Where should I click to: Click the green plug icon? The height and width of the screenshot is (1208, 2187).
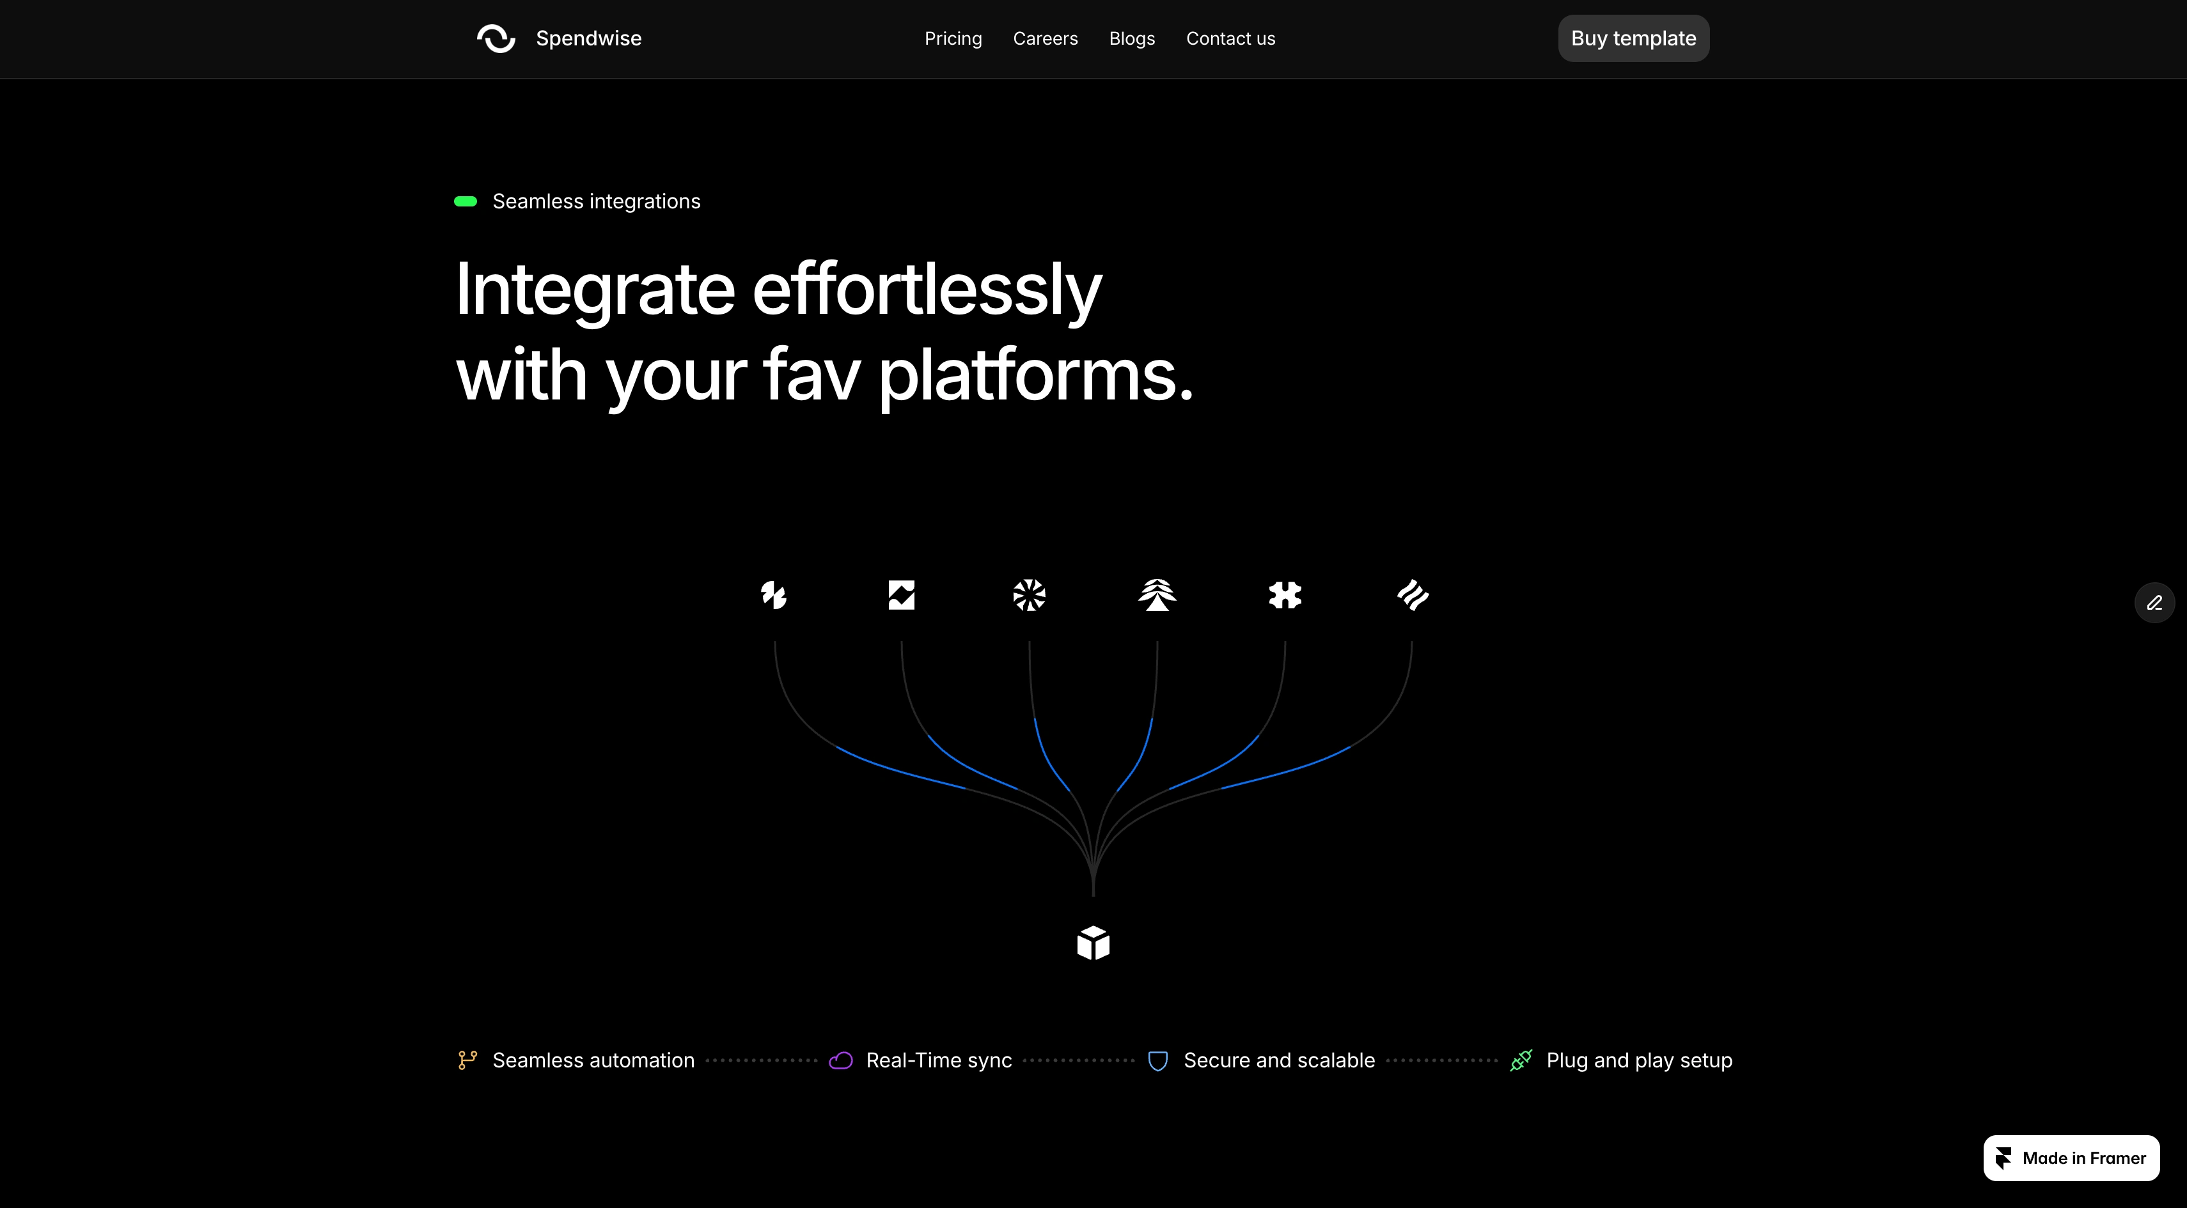pos(1521,1060)
